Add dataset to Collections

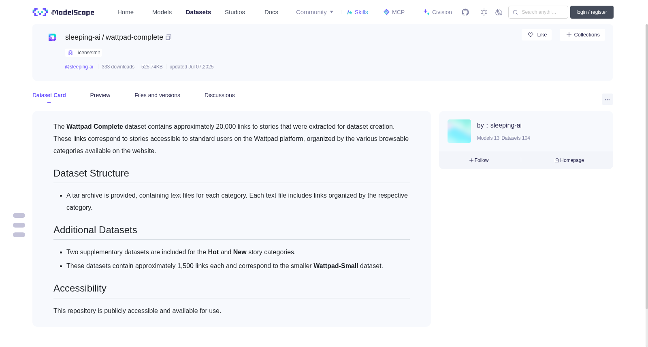[x=582, y=35]
